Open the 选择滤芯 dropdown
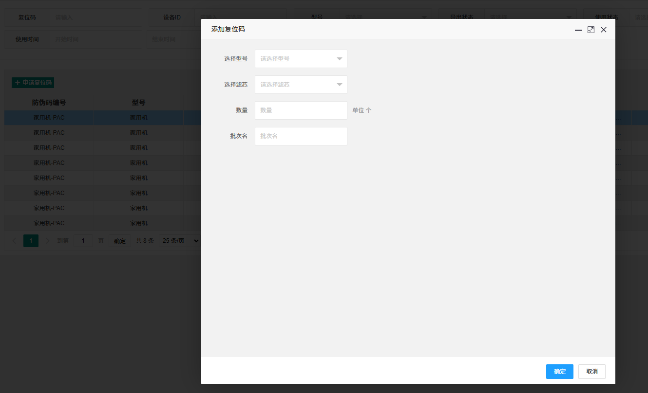Screen dimensions: 648x393 pos(301,85)
